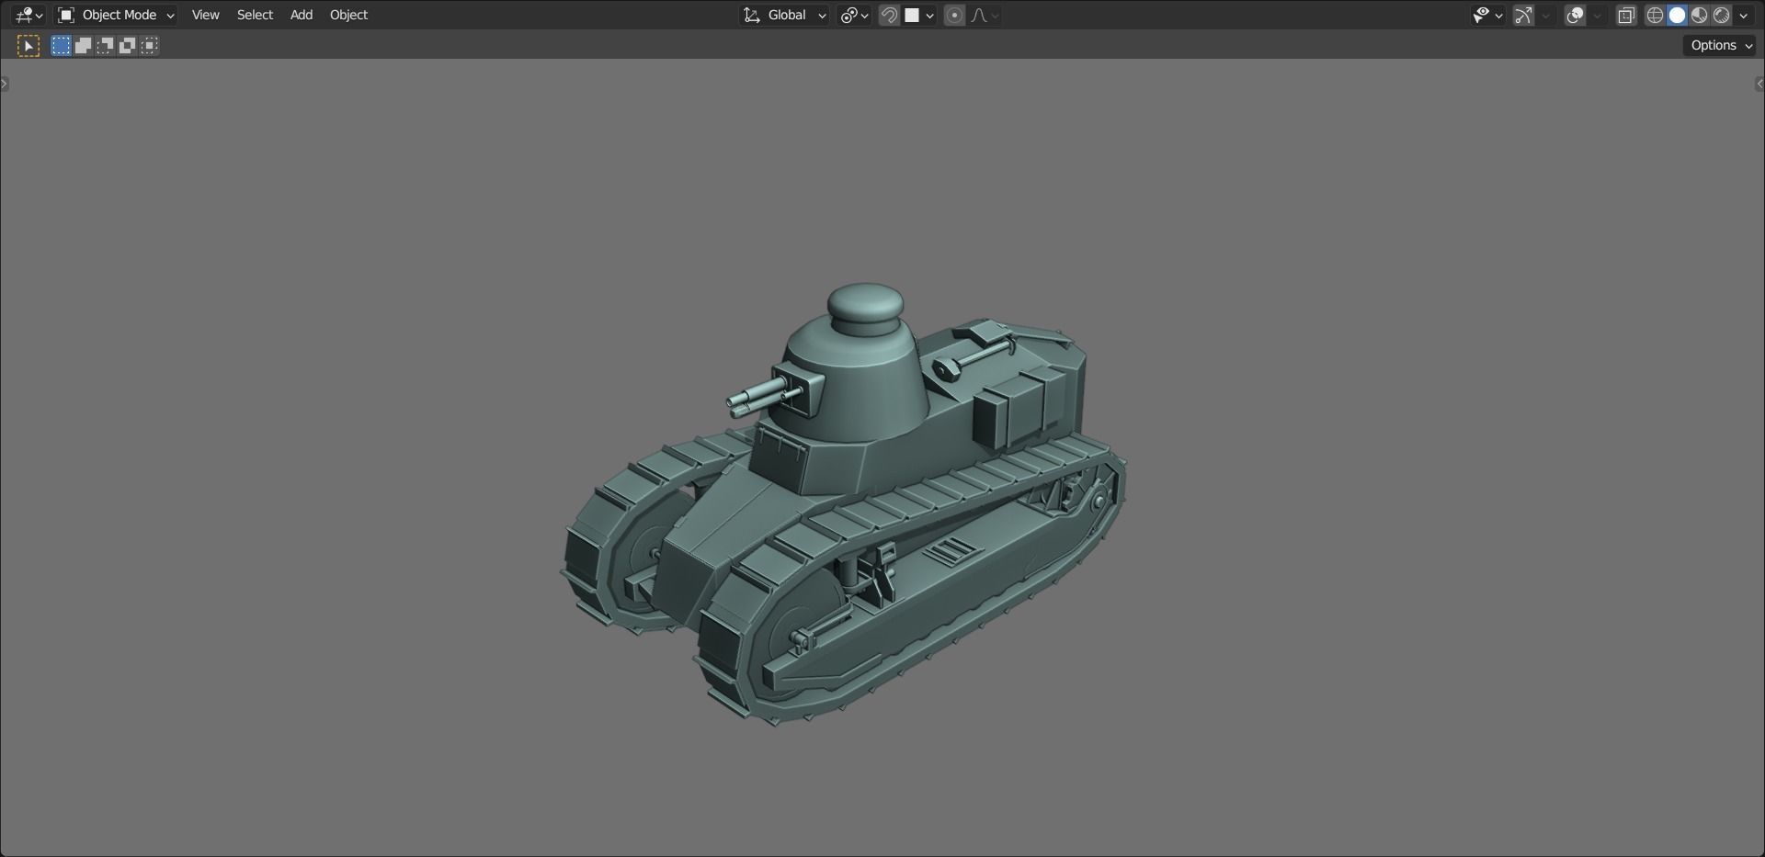The height and width of the screenshot is (857, 1765).
Task: Toggle proportional editing
Action: 954,15
